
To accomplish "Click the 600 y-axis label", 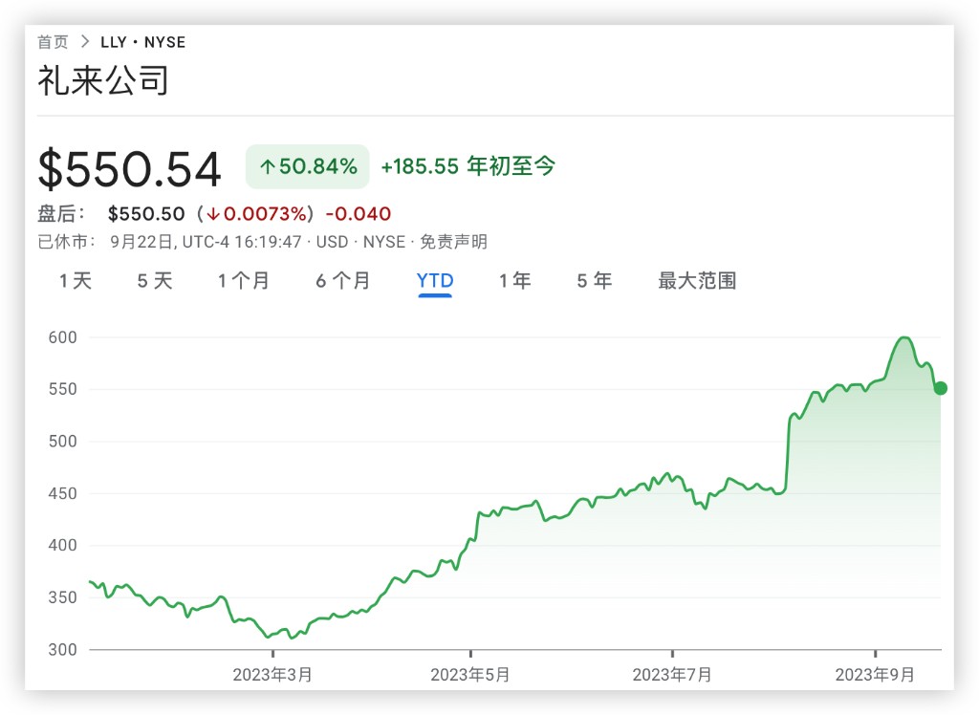I will point(62,337).
